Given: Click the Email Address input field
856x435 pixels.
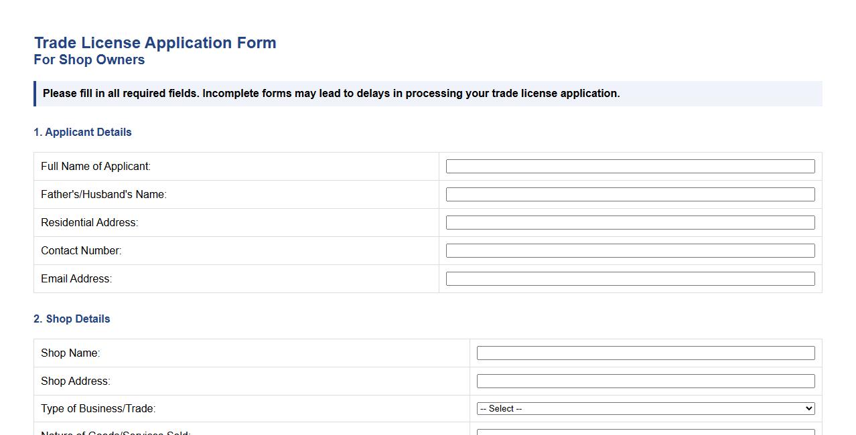Looking at the screenshot, I should [630, 278].
